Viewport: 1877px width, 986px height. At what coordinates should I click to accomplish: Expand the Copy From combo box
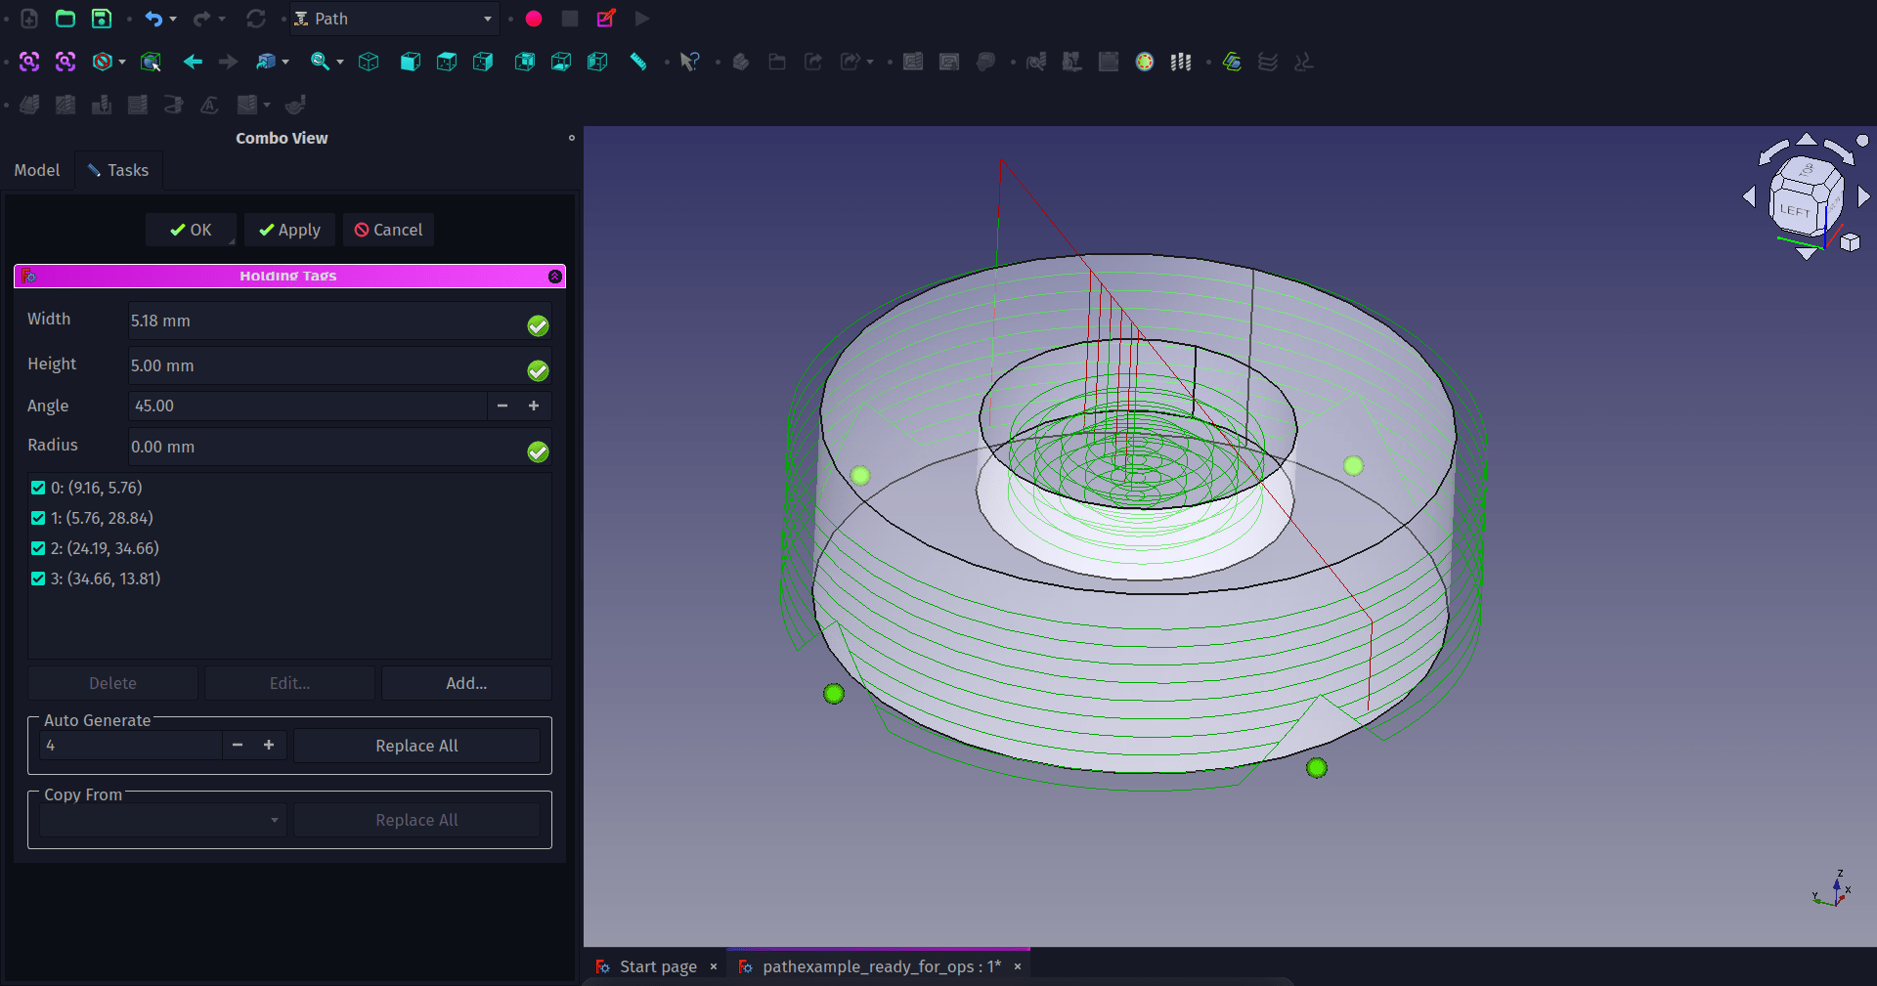(162, 820)
